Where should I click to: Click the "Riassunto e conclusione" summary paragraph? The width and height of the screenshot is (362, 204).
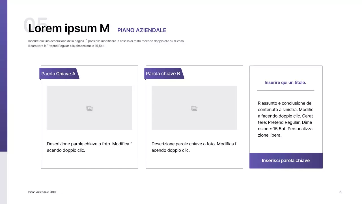[285, 119]
